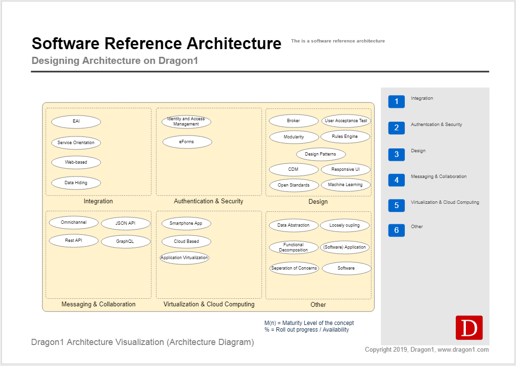Select the GraphQL shape

[x=125, y=241]
